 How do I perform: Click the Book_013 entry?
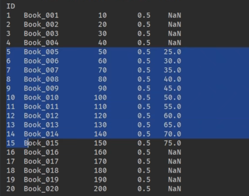point(41,125)
